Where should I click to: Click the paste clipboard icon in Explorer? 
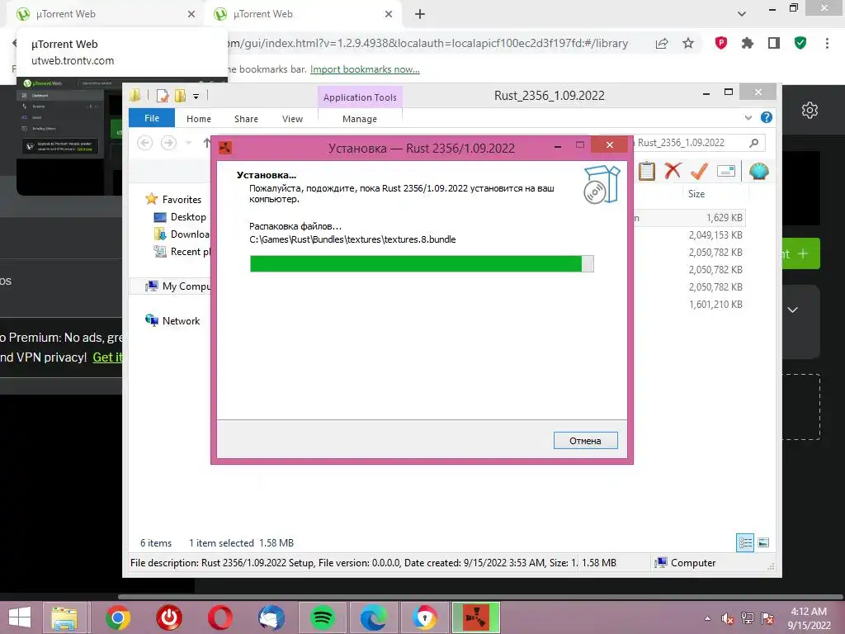(647, 172)
